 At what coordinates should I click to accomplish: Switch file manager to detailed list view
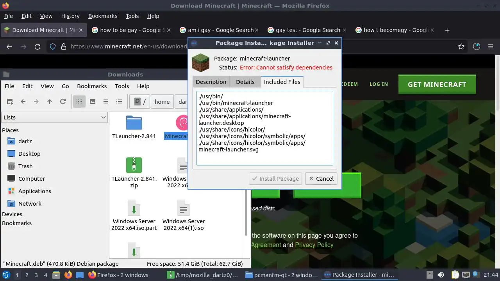(x=119, y=101)
